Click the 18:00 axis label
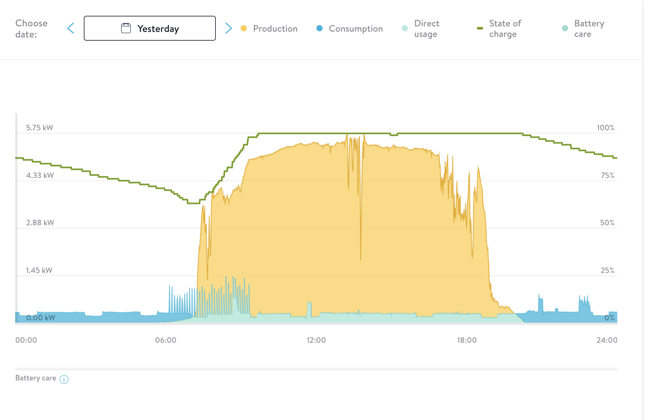This screenshot has height=420, width=652. pyautogui.click(x=467, y=340)
